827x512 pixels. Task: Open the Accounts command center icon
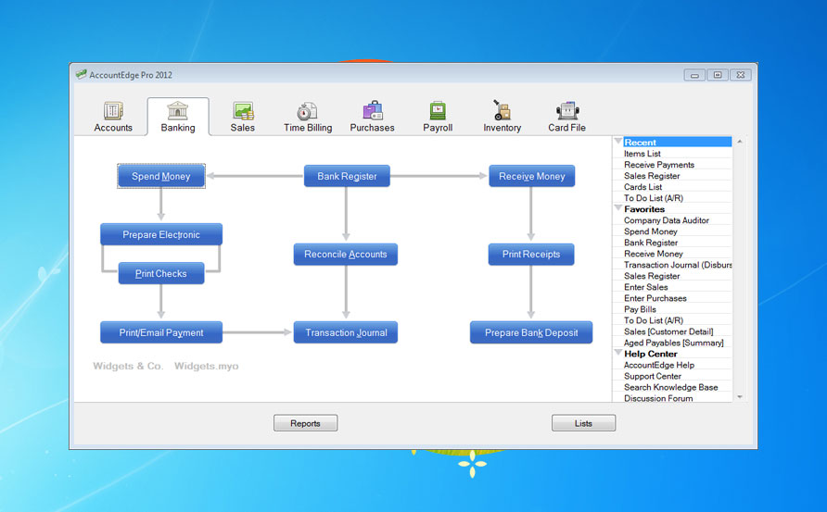[x=113, y=111]
